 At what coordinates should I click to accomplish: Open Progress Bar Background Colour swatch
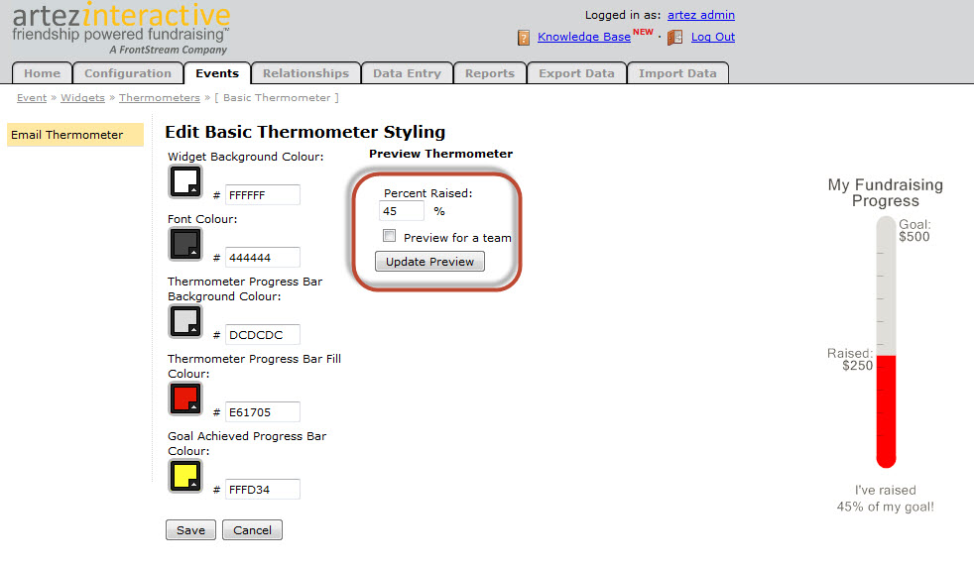coord(185,321)
